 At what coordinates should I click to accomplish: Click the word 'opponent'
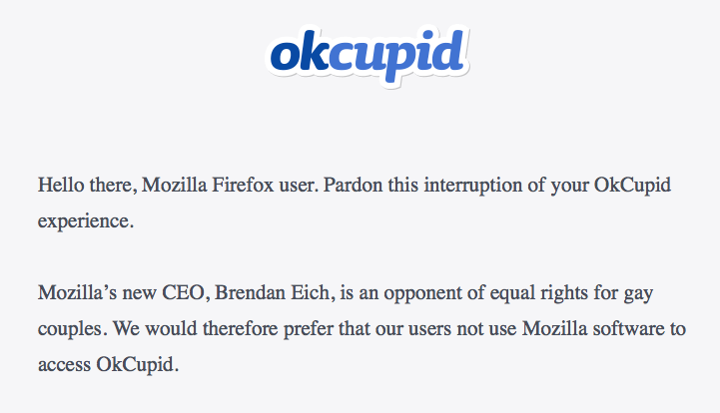[x=422, y=293]
